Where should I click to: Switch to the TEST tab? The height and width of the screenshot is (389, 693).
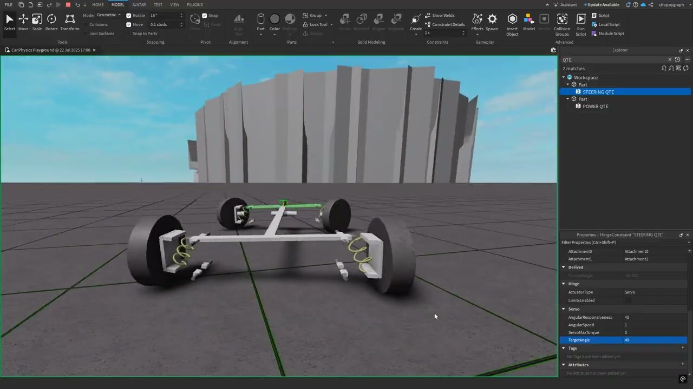coord(158,5)
